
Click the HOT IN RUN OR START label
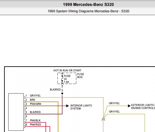(x=67, y=70)
